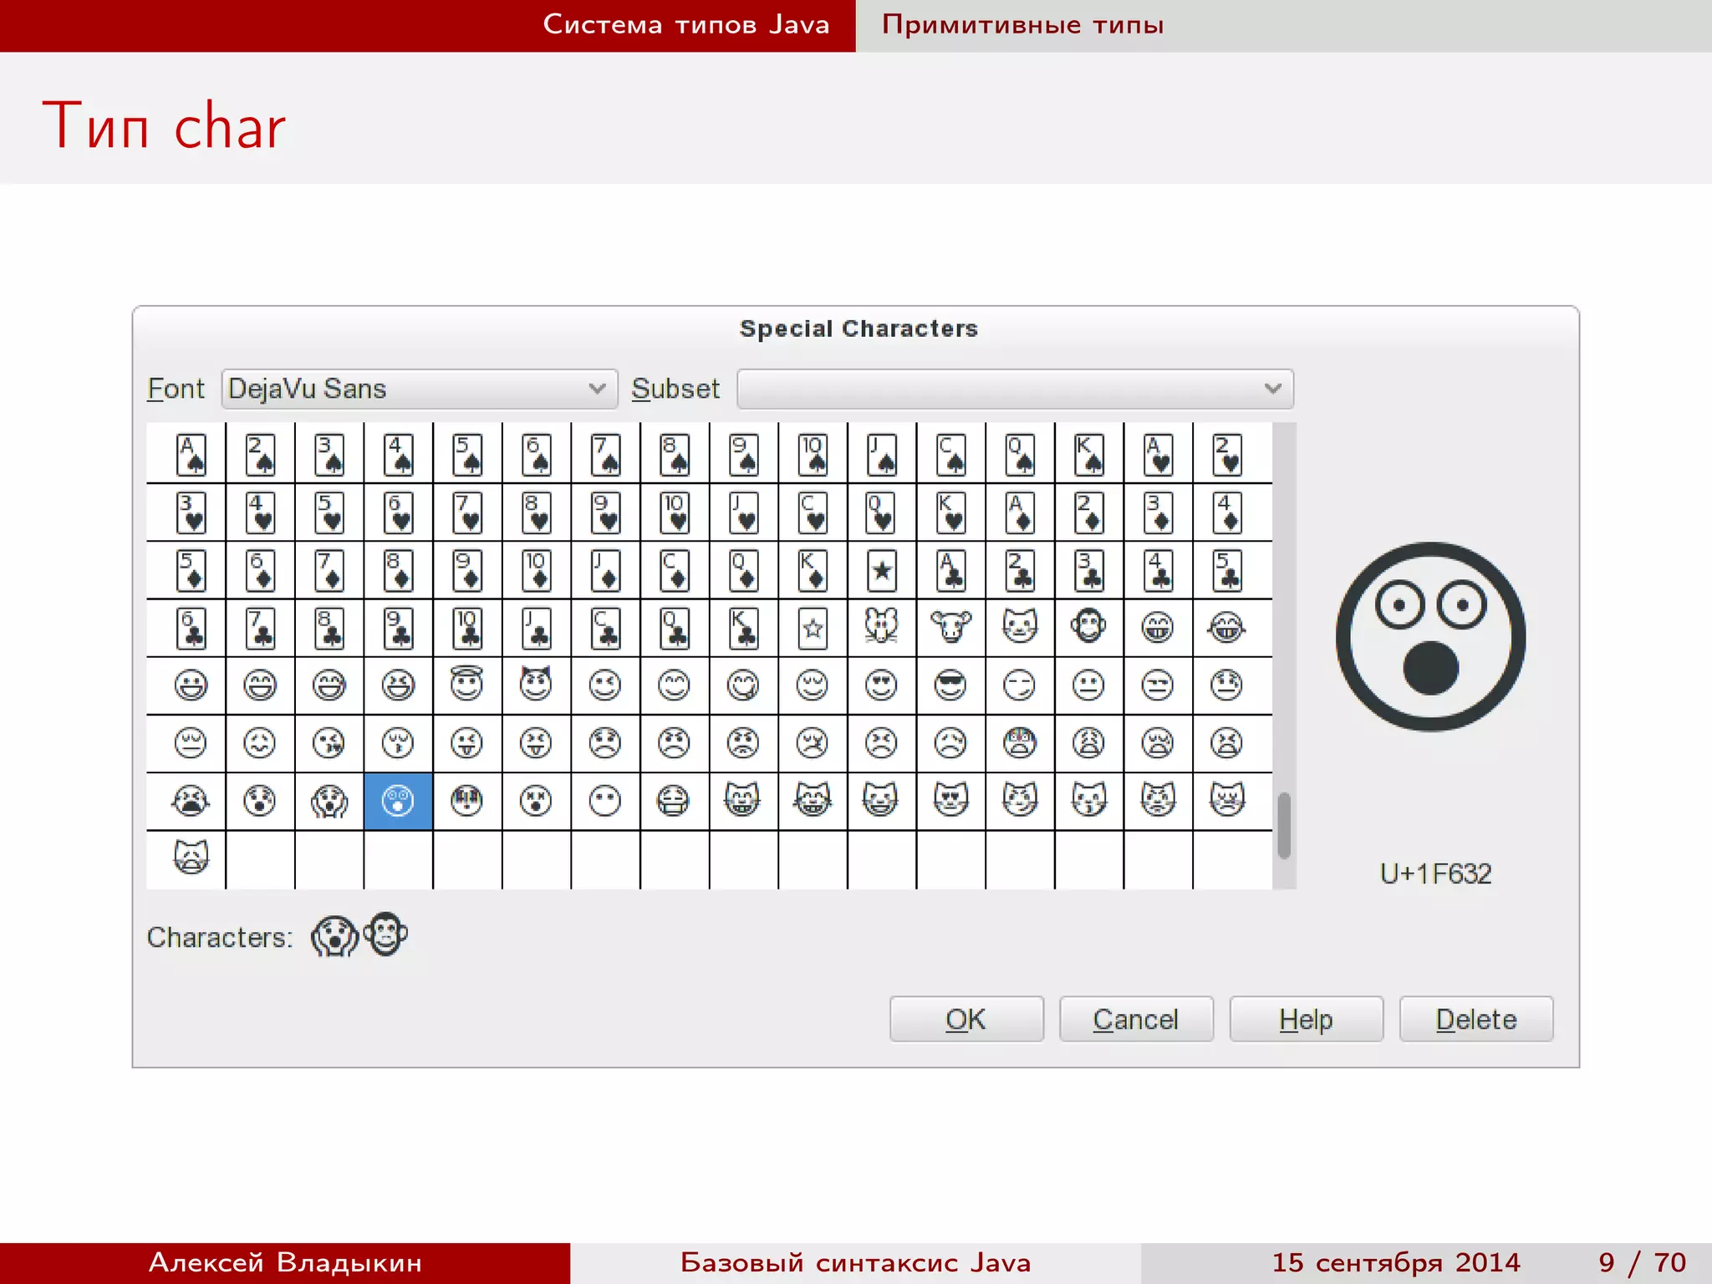This screenshot has height=1284, width=1712.
Task: Choose the smiling face with sunglasses
Action: (950, 685)
